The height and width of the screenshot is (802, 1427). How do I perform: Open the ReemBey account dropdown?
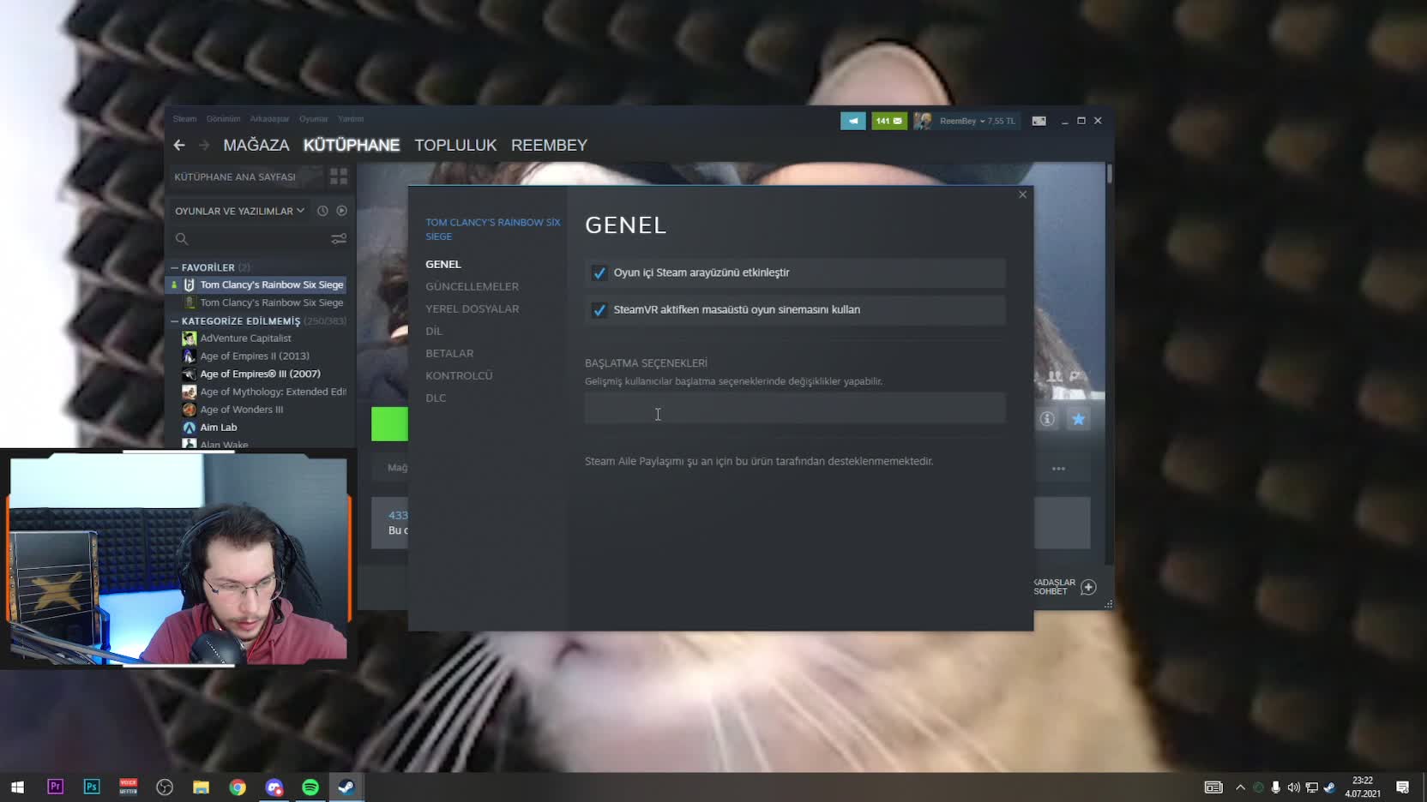pyautogui.click(x=977, y=121)
